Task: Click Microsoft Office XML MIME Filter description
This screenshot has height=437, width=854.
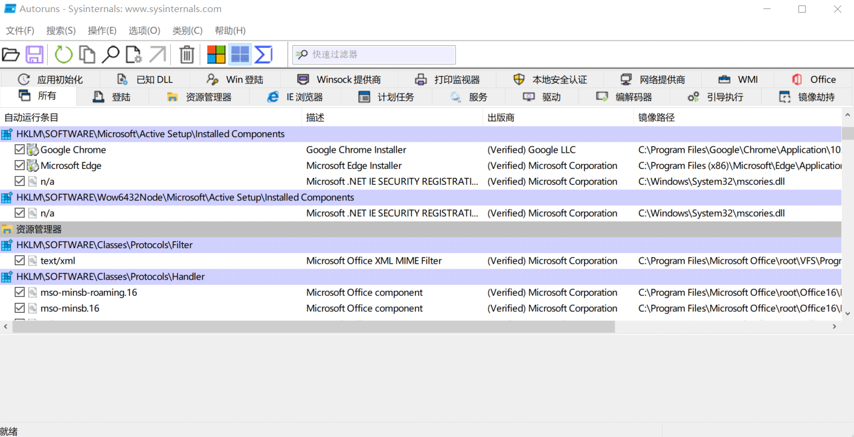Action: click(374, 261)
